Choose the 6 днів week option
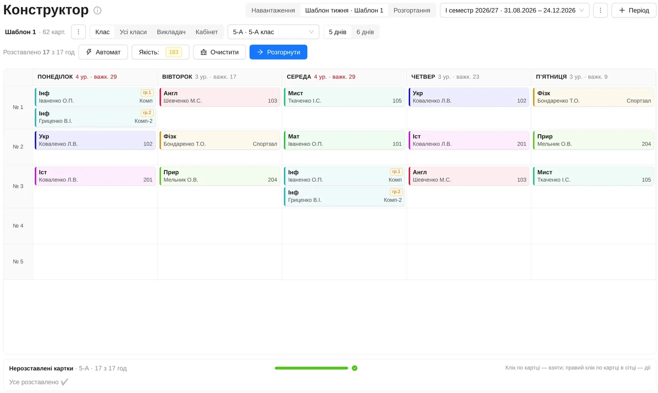 (x=365, y=32)
